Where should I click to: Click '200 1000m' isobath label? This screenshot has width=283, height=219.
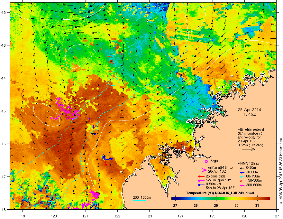[x=142, y=197]
